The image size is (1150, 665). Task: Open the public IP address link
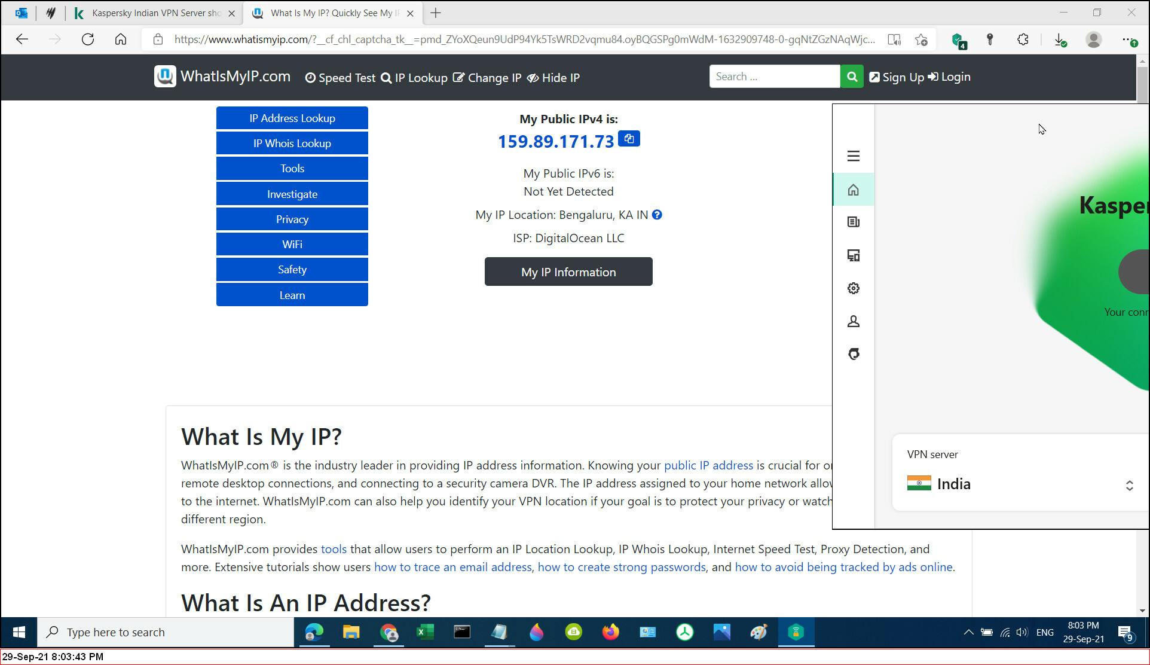tap(708, 465)
